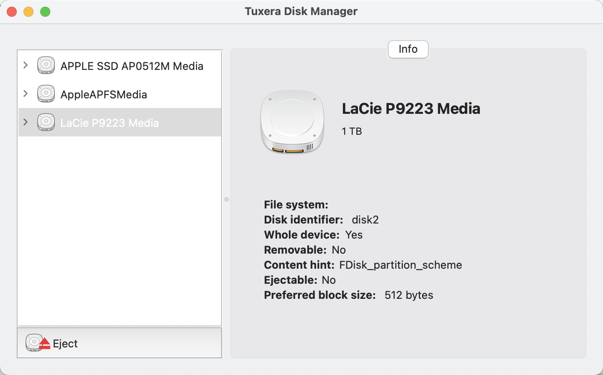The height and width of the screenshot is (375, 603).
Task: Click the disk icon beside APPLE SSD AP0512M
Action: [46, 65]
